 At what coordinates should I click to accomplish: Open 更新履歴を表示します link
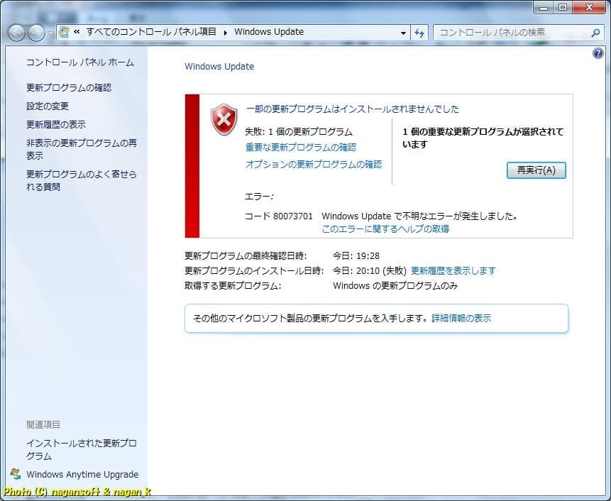coord(453,270)
